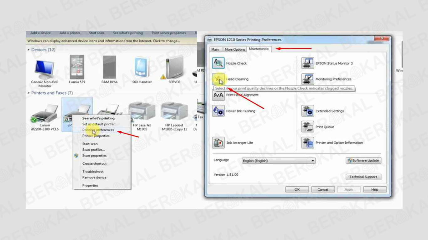This screenshot has height=240, width=428.
Task: Select the HP LaserJet M1005 printer
Action: (x=142, y=116)
